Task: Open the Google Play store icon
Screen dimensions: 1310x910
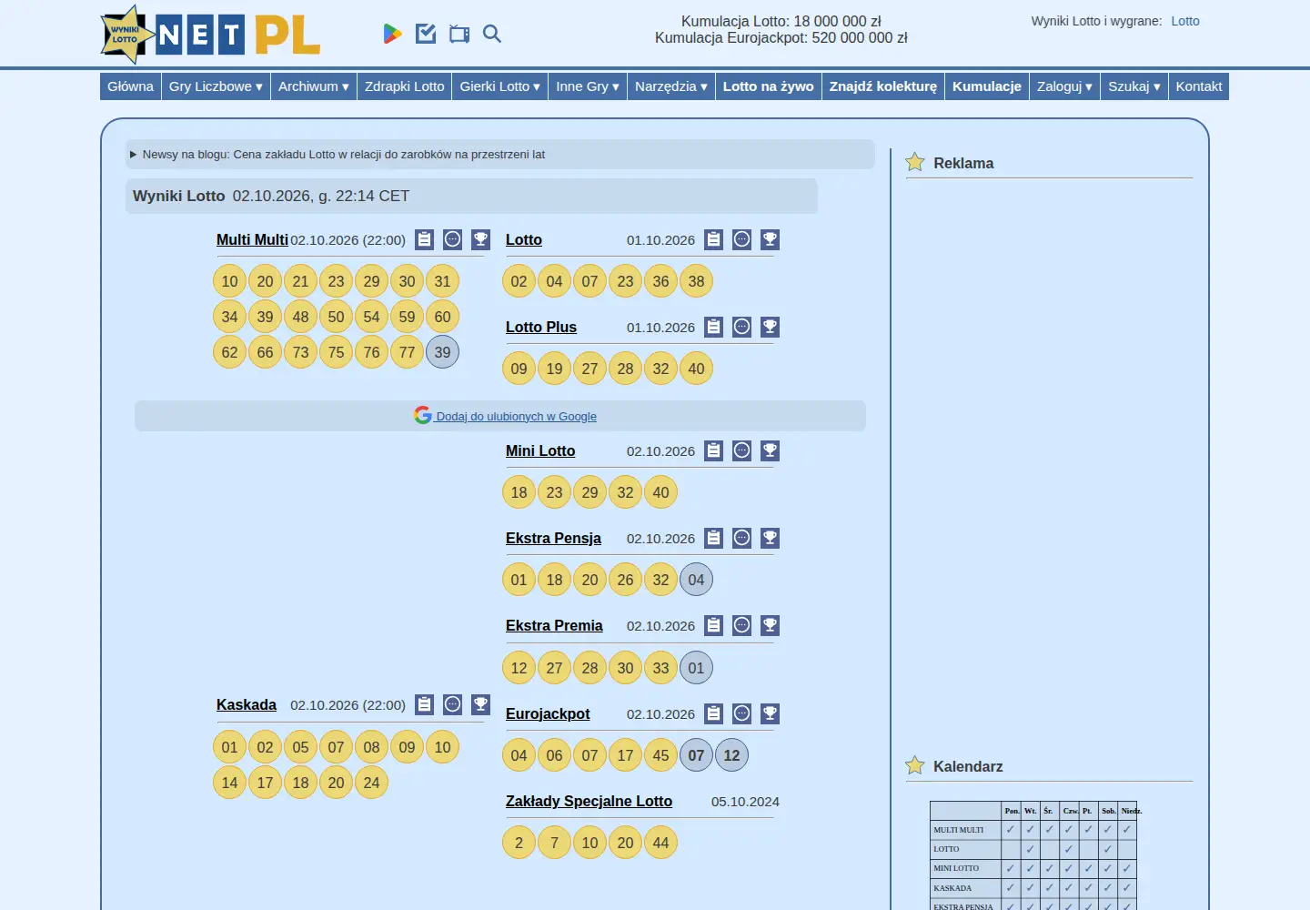Action: tap(392, 34)
